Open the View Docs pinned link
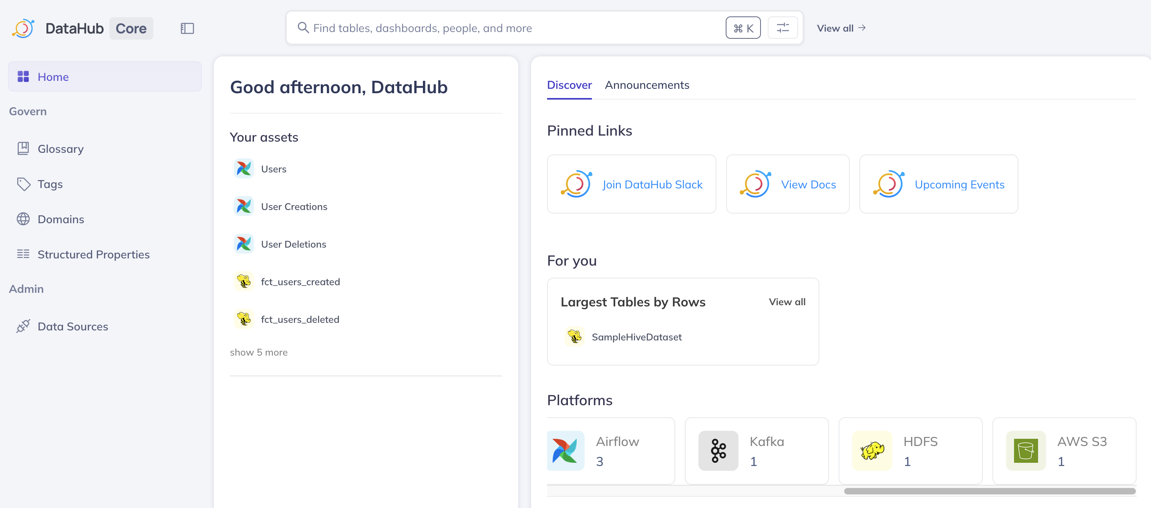 pos(787,184)
